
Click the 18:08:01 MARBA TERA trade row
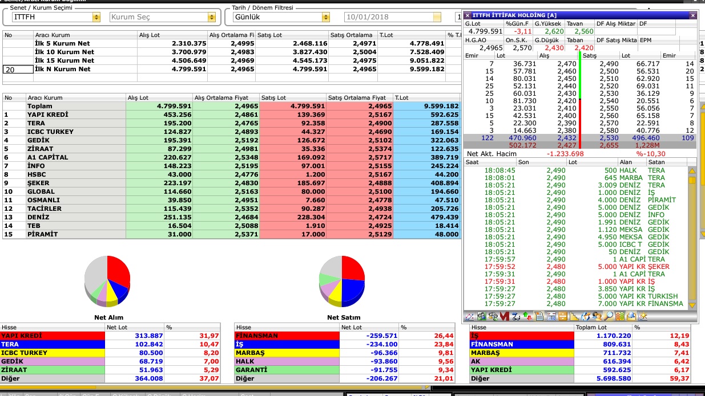576,178
